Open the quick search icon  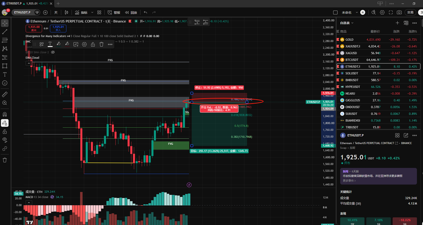click(374, 12)
